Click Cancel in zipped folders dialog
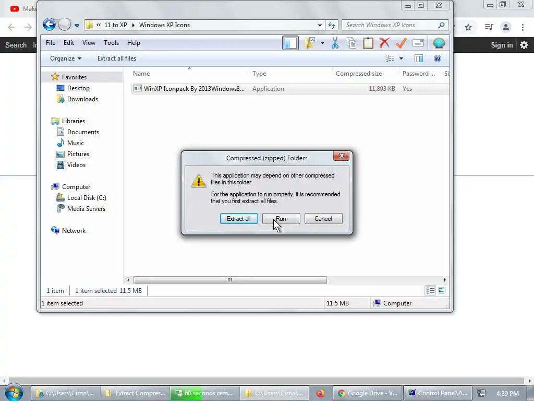 323,219
